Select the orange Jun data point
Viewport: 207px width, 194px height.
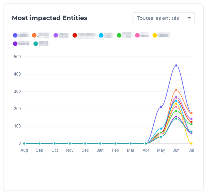[176, 90]
